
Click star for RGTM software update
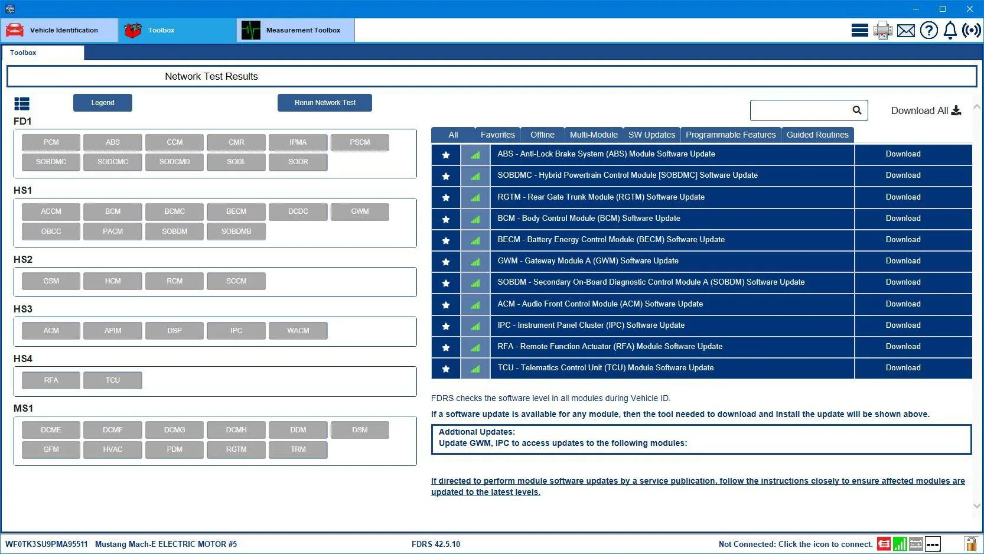(446, 197)
